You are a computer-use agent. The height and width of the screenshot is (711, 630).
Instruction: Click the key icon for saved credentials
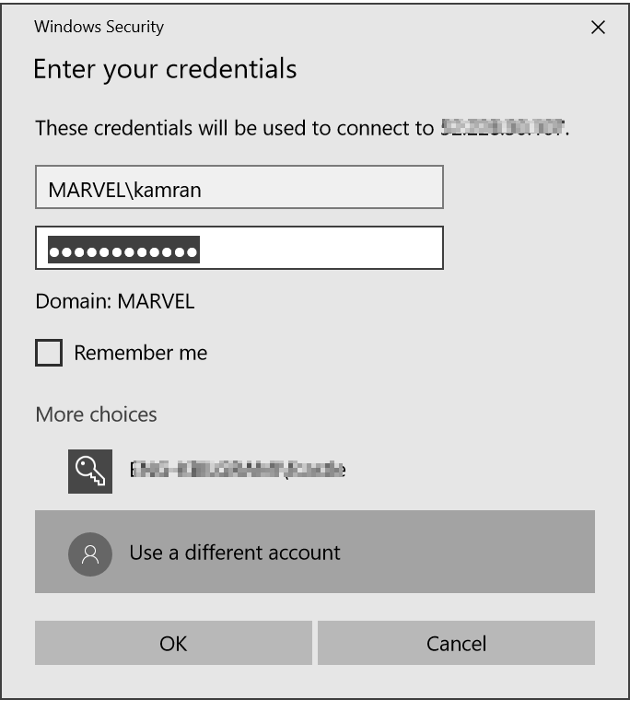(x=90, y=471)
